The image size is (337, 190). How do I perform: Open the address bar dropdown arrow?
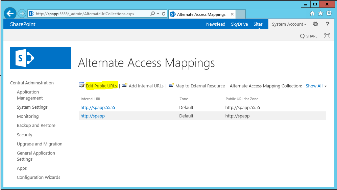(x=158, y=14)
